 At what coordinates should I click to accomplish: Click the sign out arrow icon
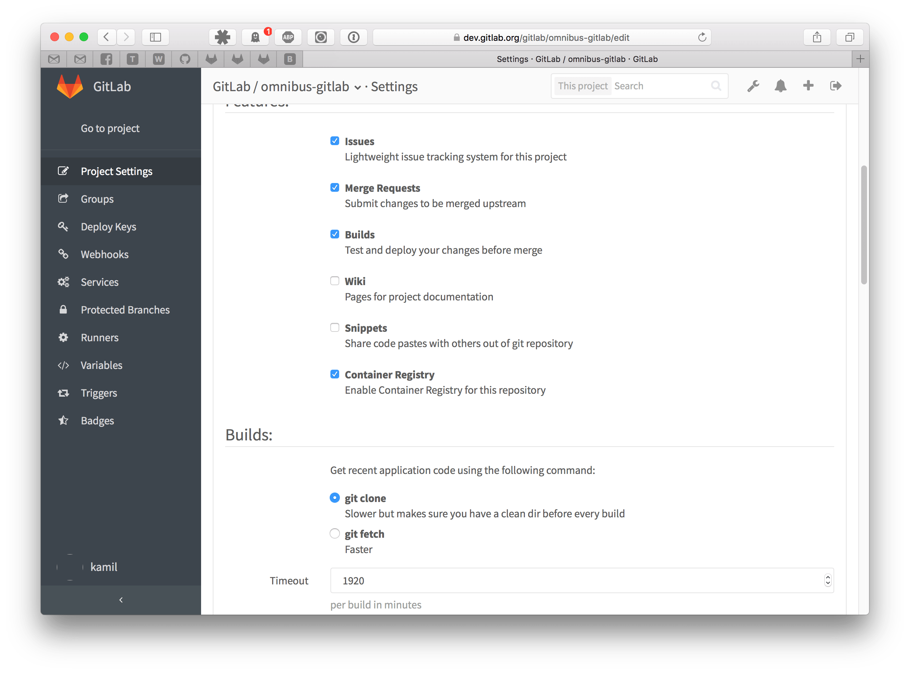point(836,86)
